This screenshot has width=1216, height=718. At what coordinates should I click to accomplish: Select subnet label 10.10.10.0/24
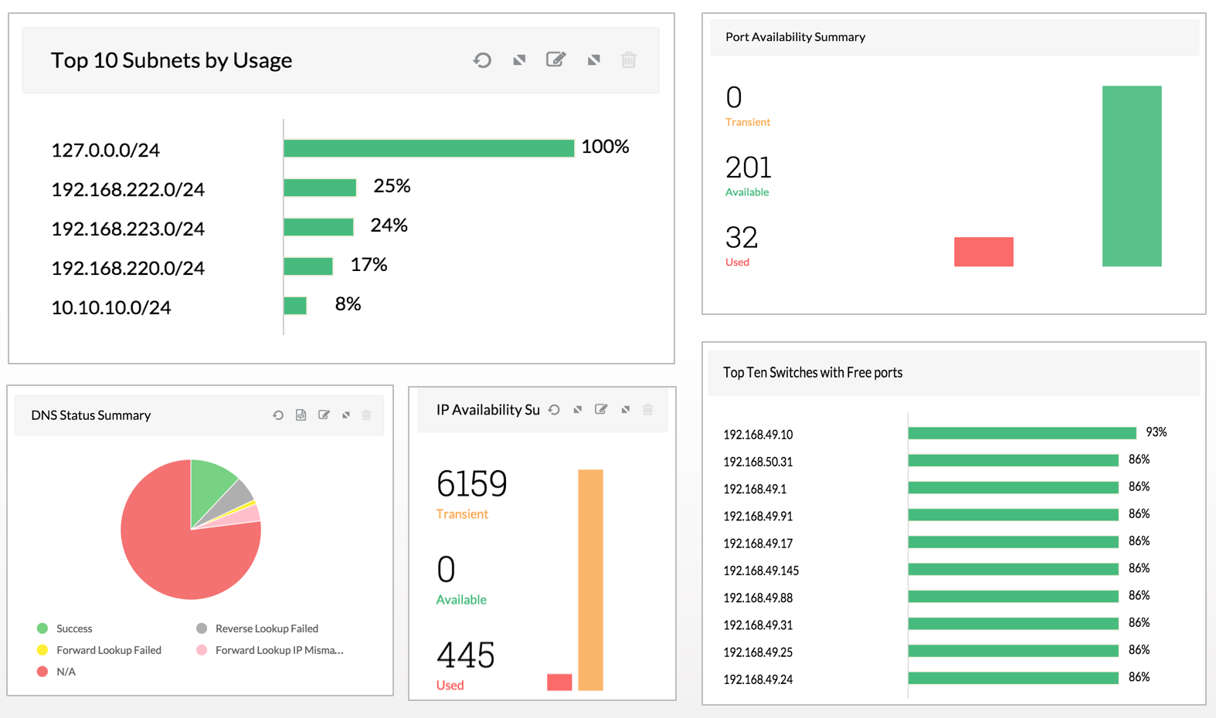point(110,308)
